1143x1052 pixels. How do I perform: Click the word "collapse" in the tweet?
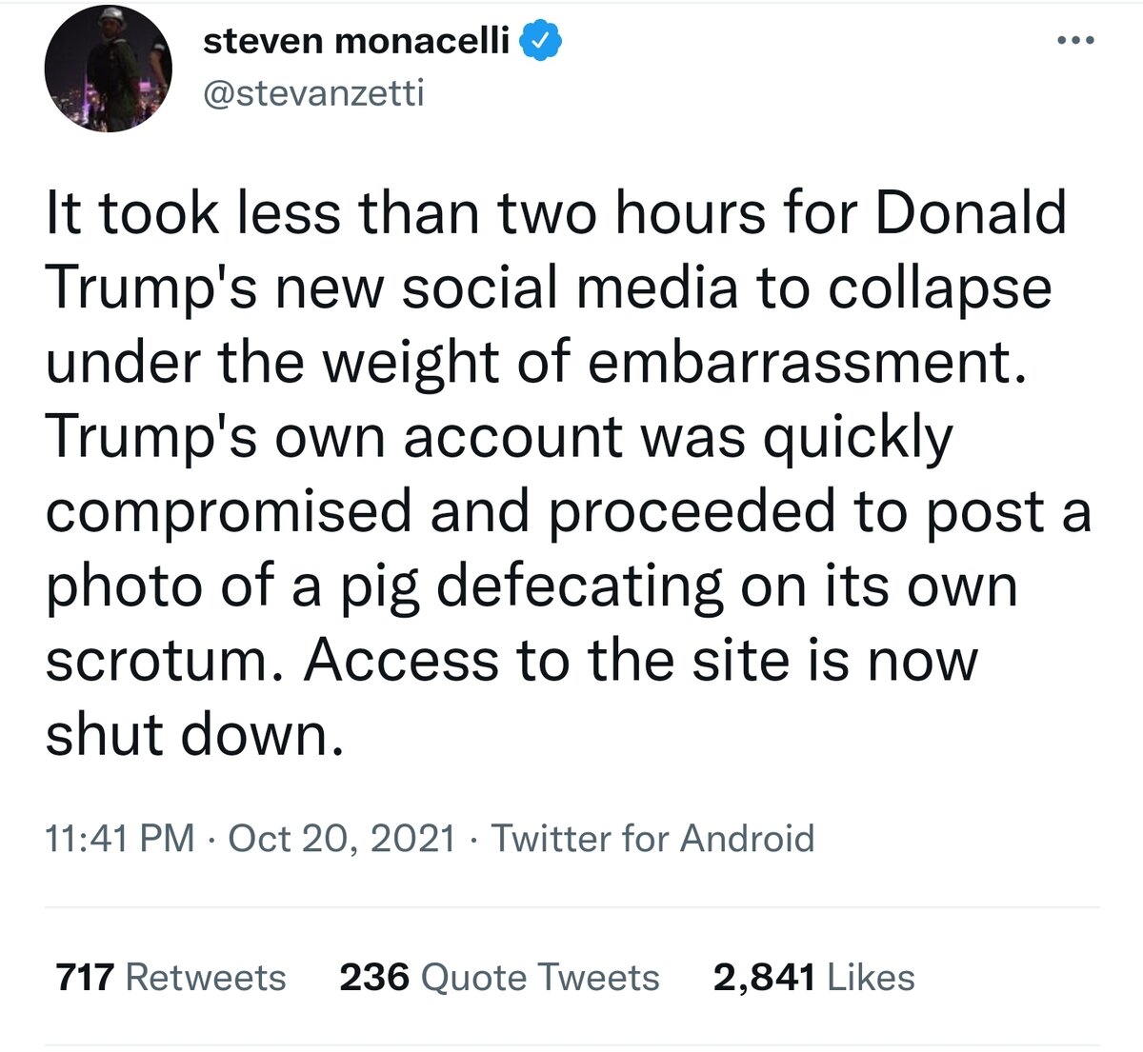click(938, 289)
